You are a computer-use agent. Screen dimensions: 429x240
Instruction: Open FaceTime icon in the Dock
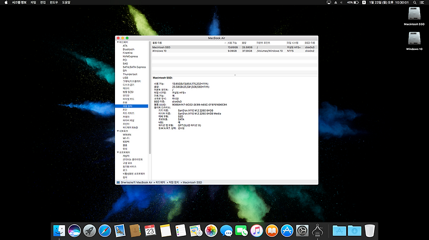point(241,230)
